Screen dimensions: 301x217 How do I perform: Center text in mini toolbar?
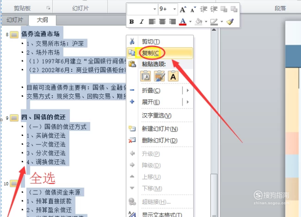coord(162,22)
